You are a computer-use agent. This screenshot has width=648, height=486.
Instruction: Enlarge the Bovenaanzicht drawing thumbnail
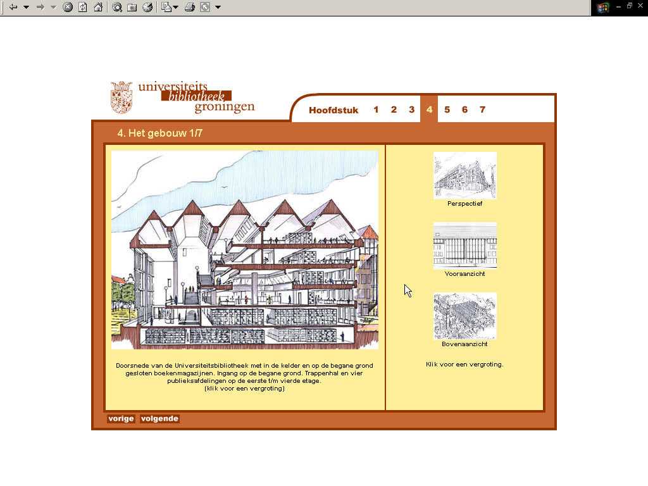[x=465, y=316]
